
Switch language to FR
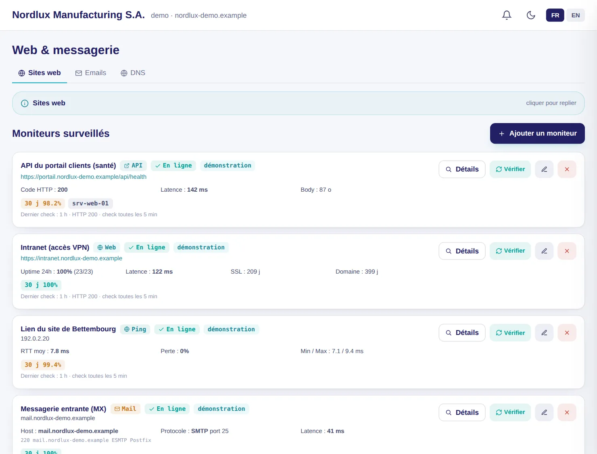click(555, 15)
